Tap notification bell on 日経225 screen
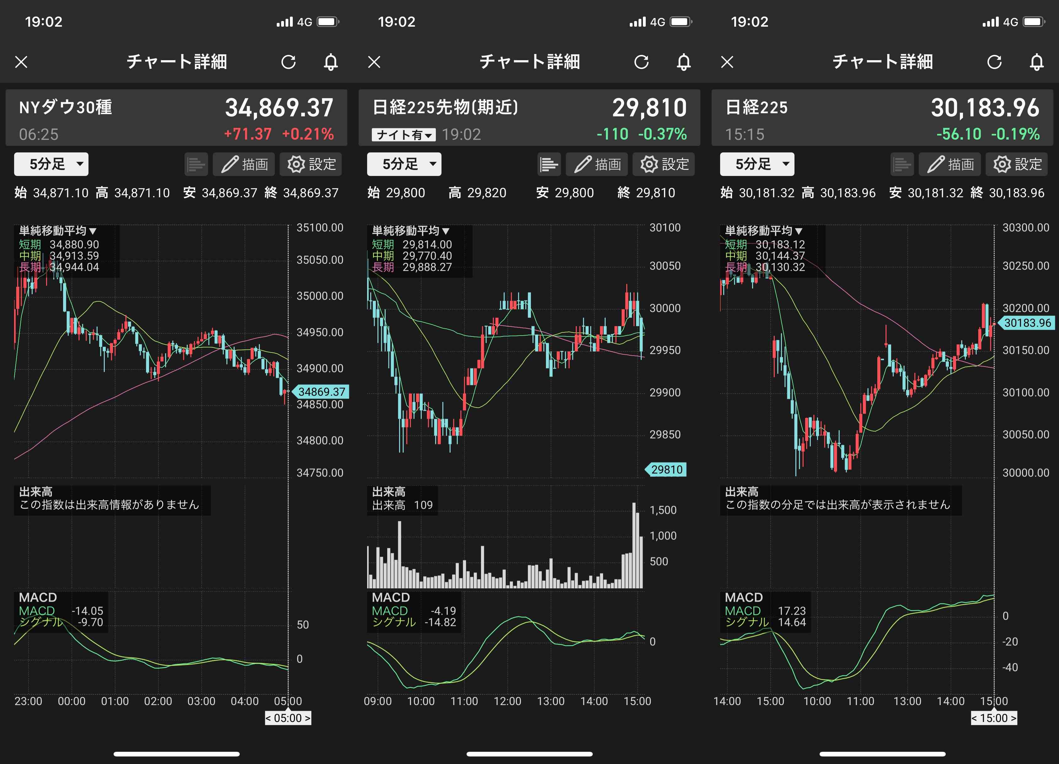This screenshot has width=1059, height=764. click(x=1037, y=61)
